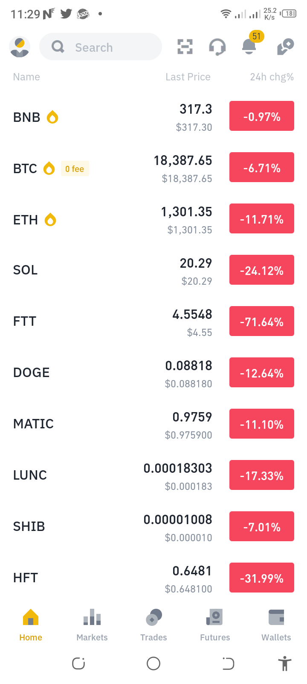Tap the HFT -31.99% red change badge
Viewport: 307px width, 684px height.
[262, 578]
